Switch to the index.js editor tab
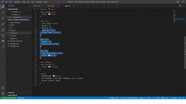This screenshot has height=104, width=186. pos(38,6)
